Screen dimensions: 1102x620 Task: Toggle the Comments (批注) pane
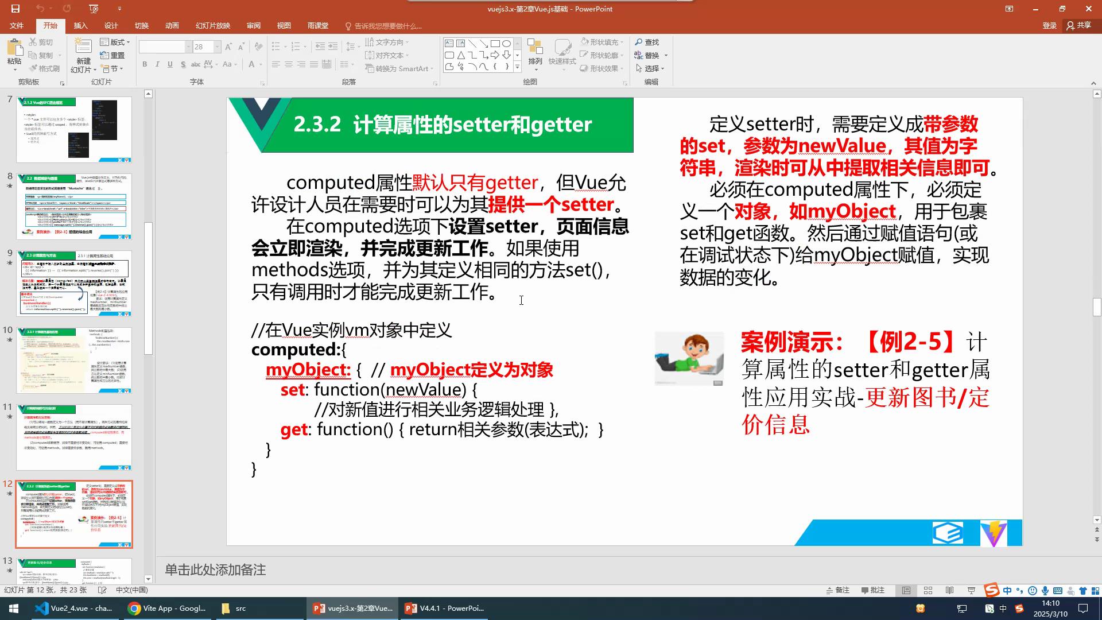(873, 590)
